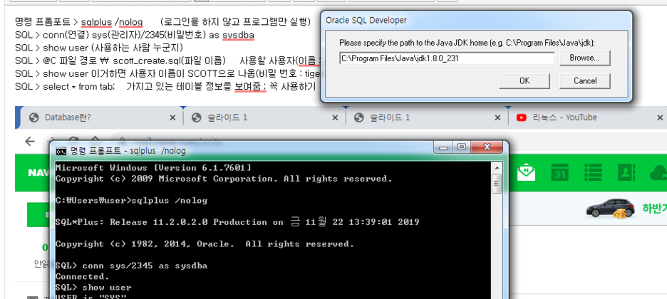Maximize the command prompt window
This screenshot has width=667, height=299.
pos(461,147)
